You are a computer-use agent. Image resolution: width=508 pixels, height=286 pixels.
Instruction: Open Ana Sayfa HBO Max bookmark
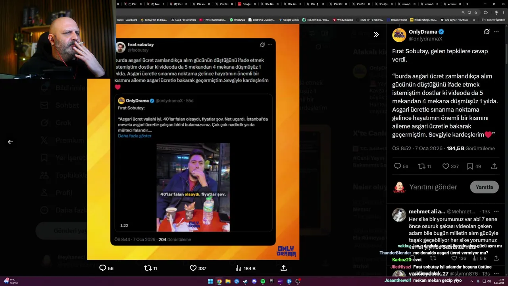point(454,20)
